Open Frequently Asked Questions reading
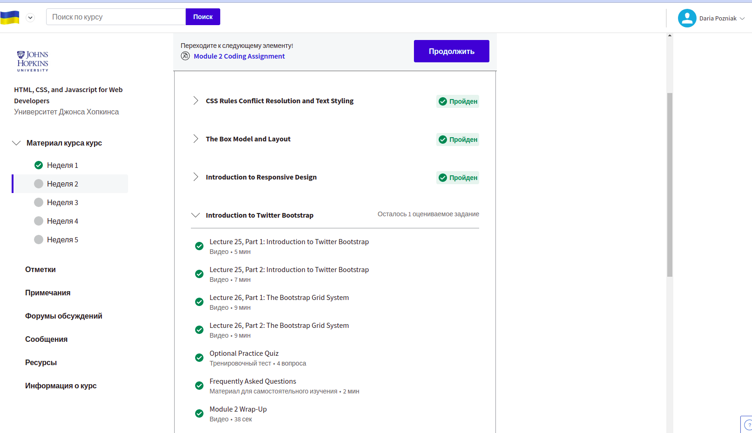 [x=253, y=381]
